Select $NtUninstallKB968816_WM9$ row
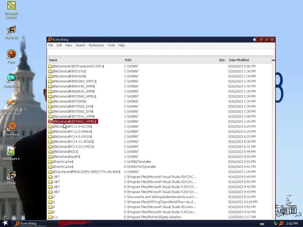Image resolution: width=303 pixels, height=227 pixels. point(159,91)
